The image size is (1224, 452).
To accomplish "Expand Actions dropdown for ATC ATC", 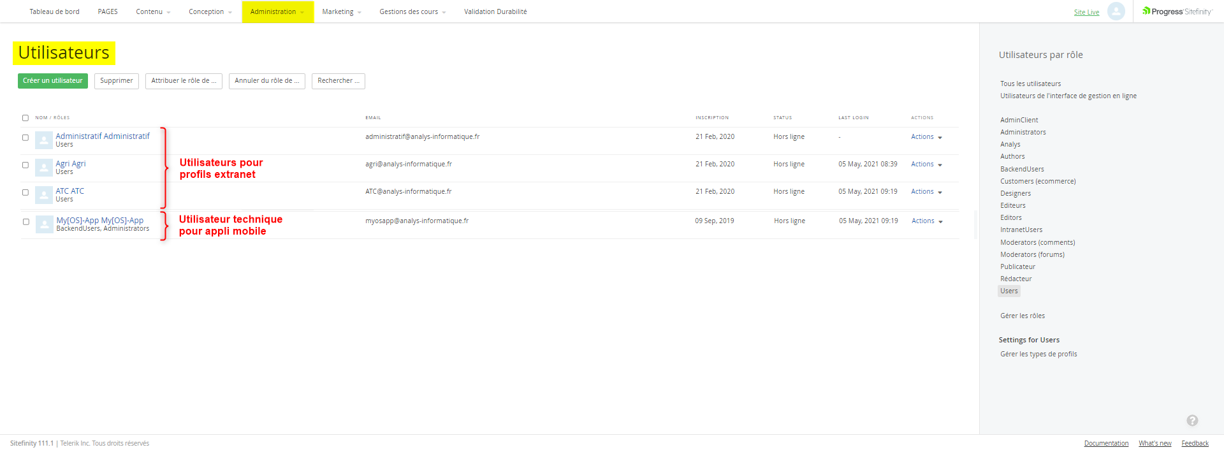I will (x=926, y=192).
